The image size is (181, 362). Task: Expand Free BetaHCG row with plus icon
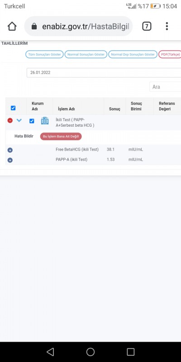point(10,150)
